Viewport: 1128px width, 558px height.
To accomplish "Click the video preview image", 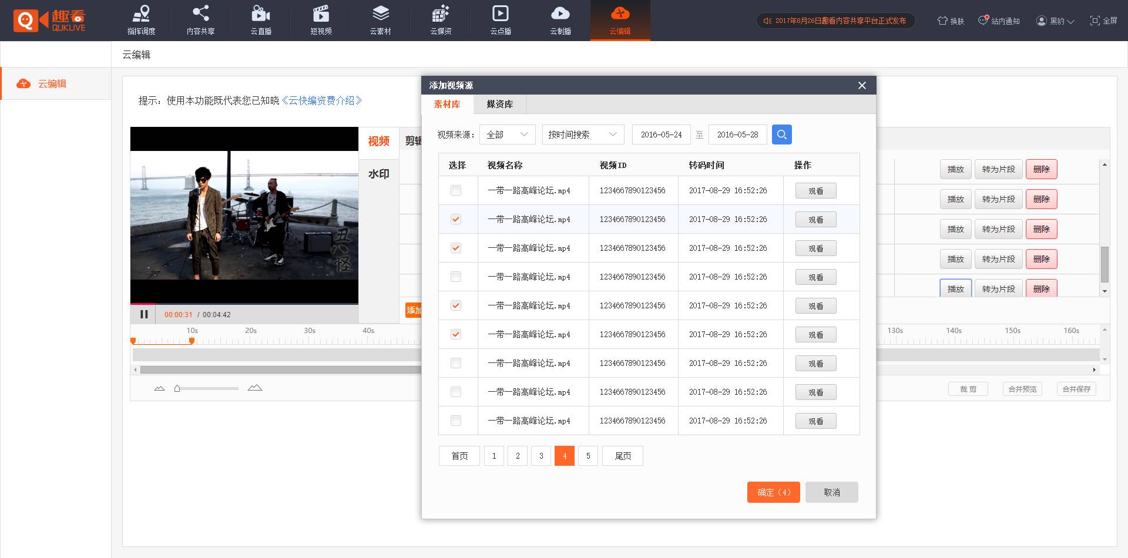I will pos(244,215).
